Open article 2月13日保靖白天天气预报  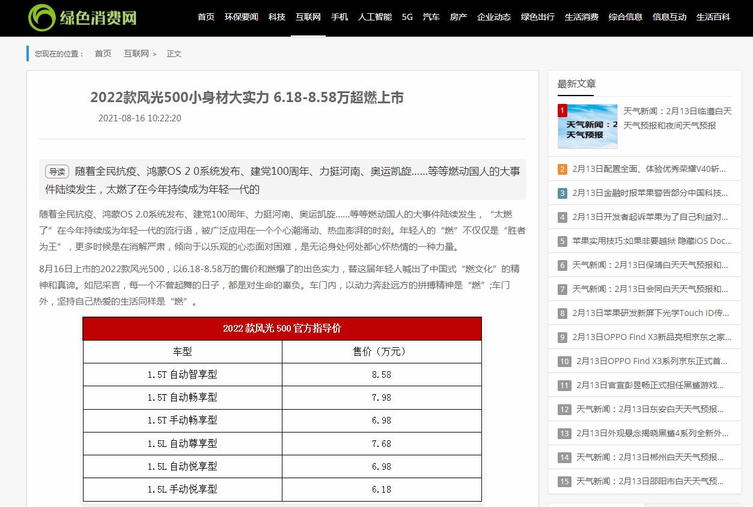point(650,265)
